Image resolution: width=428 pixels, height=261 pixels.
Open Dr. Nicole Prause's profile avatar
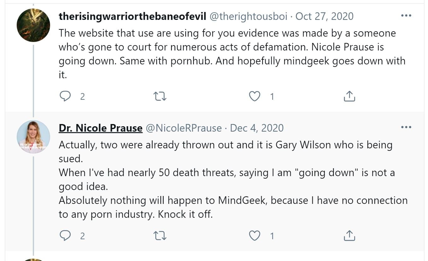click(x=33, y=137)
